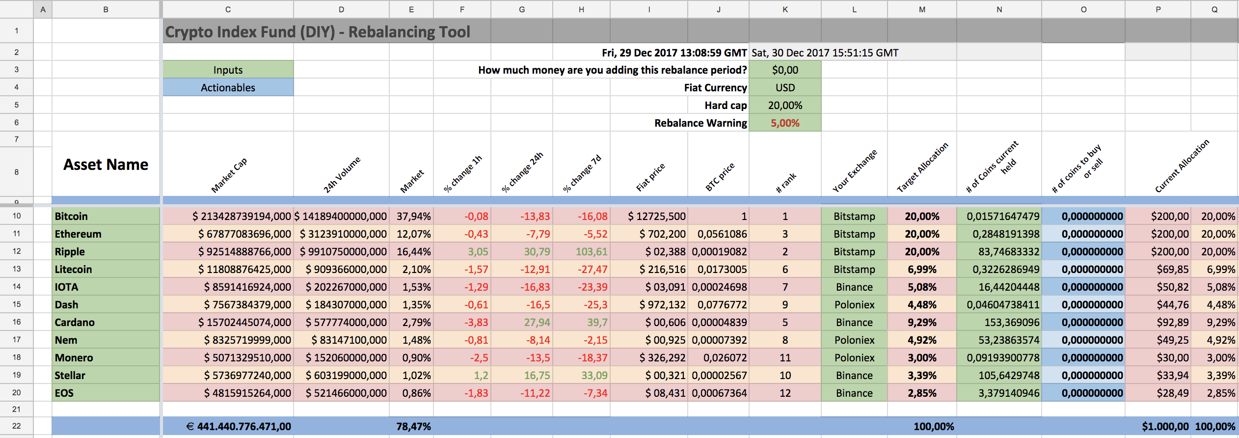Select the Litecoin asset name cell
Viewport: 1239px width, 438px height.
coord(106,269)
